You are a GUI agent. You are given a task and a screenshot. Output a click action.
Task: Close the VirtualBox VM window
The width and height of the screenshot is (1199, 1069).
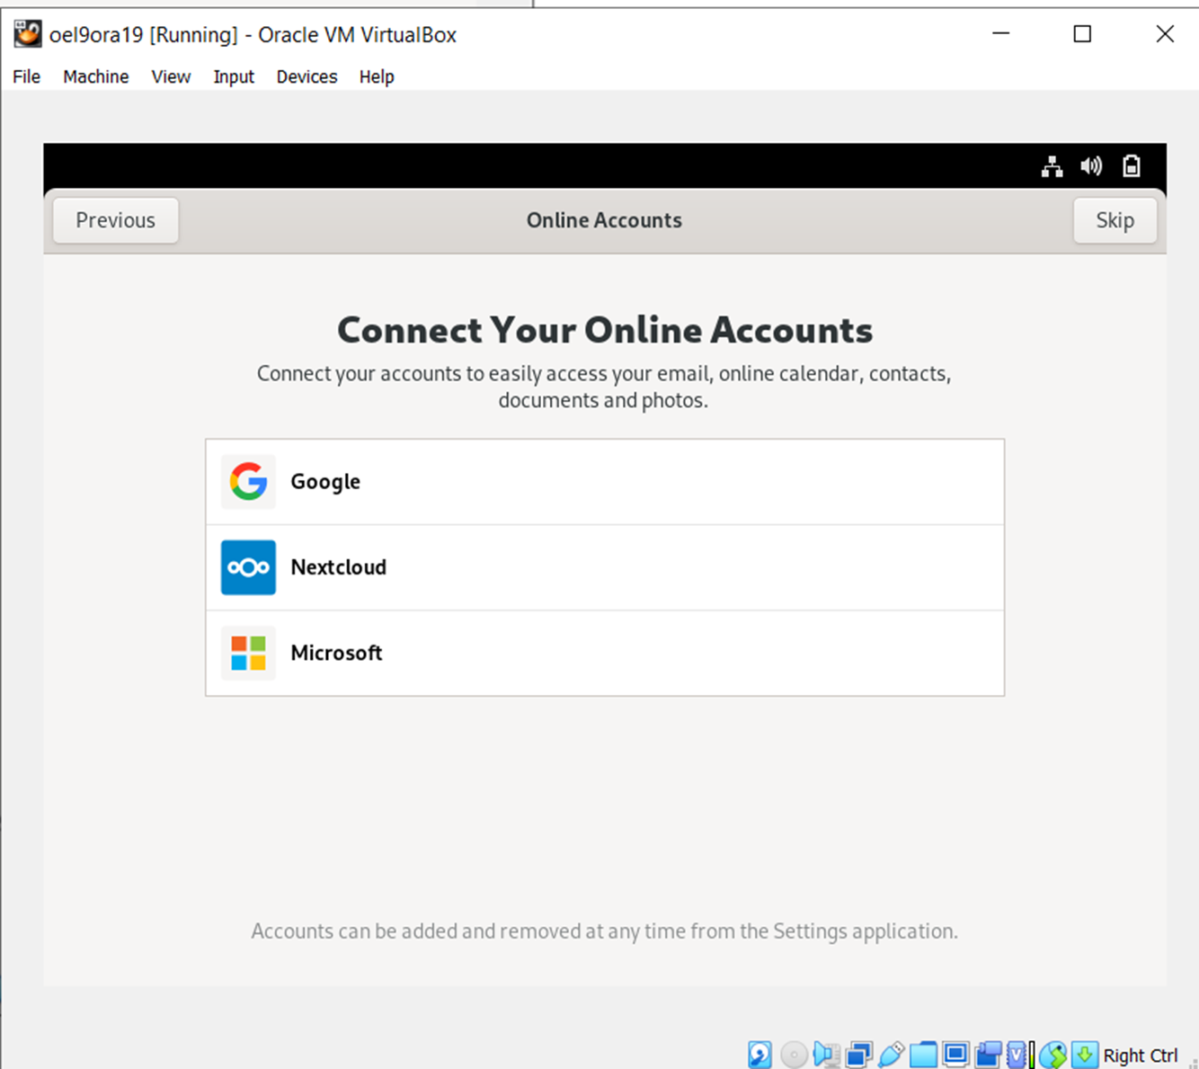click(x=1165, y=34)
